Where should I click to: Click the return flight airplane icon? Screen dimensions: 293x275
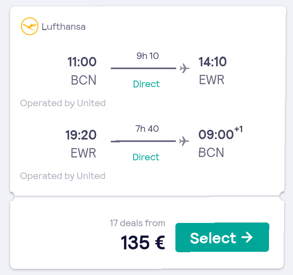[x=184, y=141]
